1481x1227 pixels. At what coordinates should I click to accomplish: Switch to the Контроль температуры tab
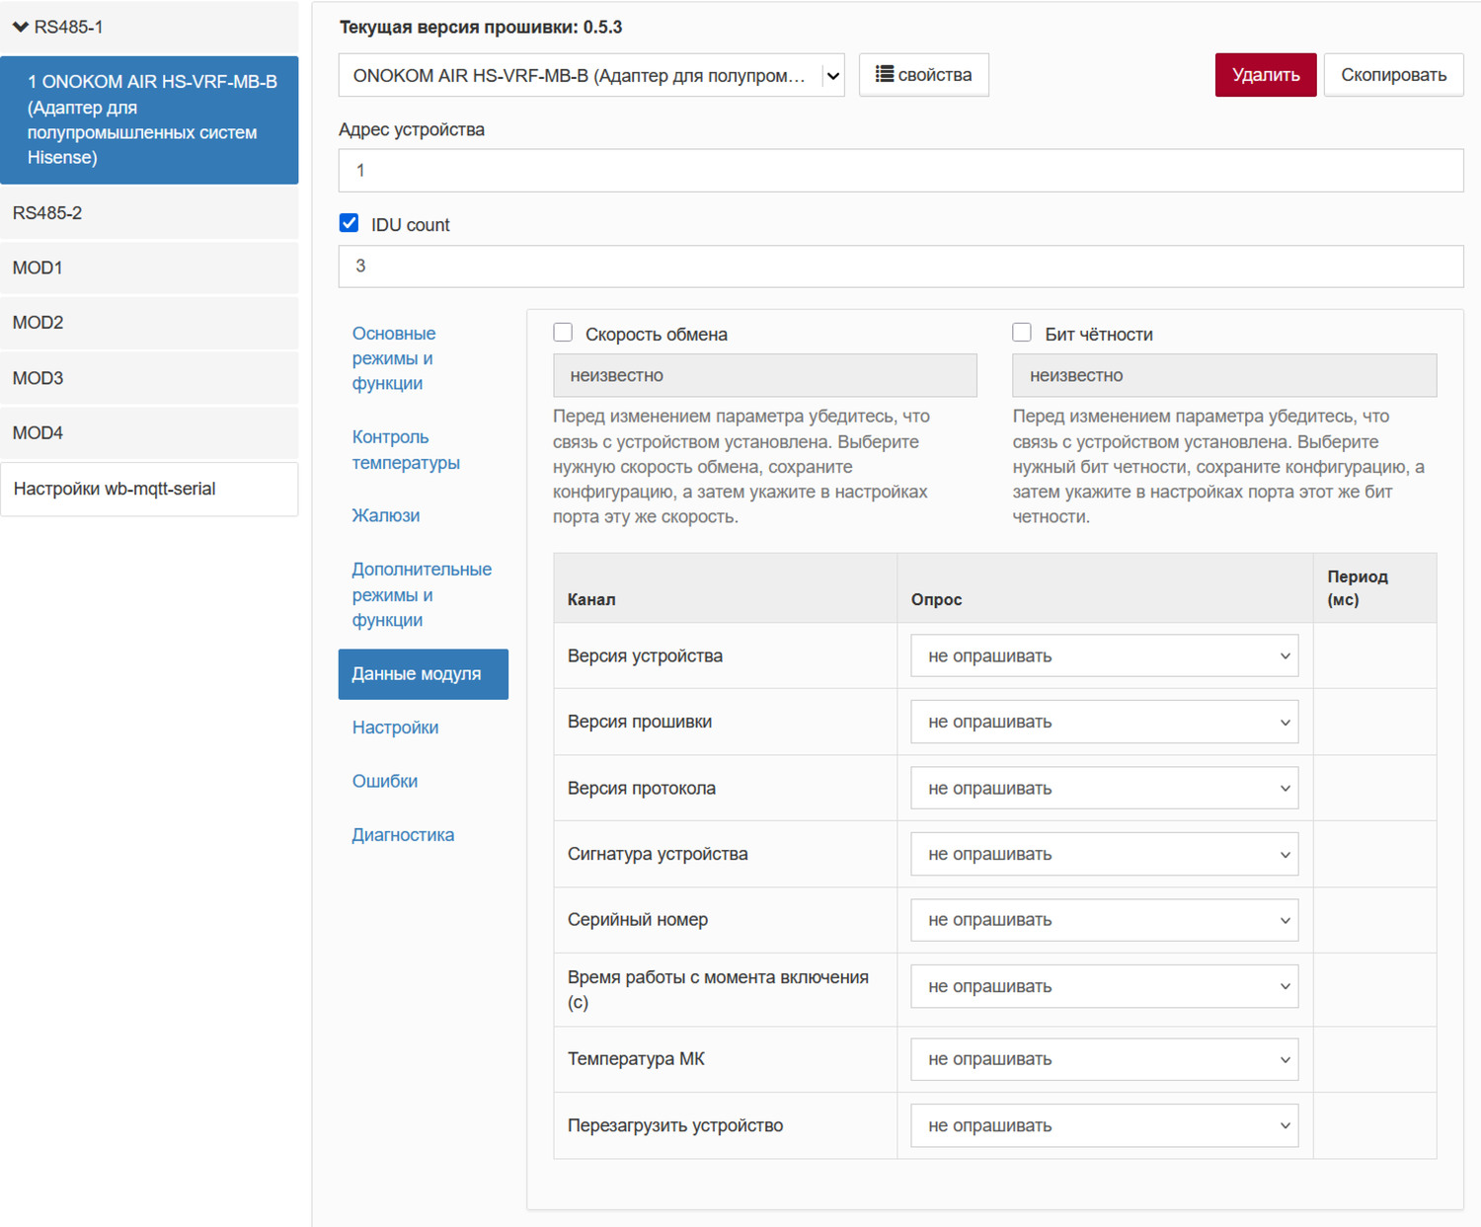[x=406, y=450]
